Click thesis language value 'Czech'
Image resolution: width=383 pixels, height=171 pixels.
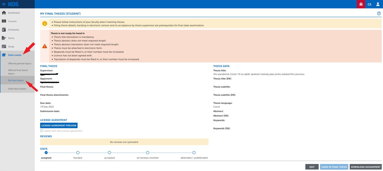tap(217, 107)
